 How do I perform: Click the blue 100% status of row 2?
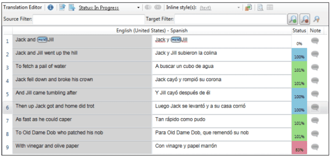tap(299, 55)
